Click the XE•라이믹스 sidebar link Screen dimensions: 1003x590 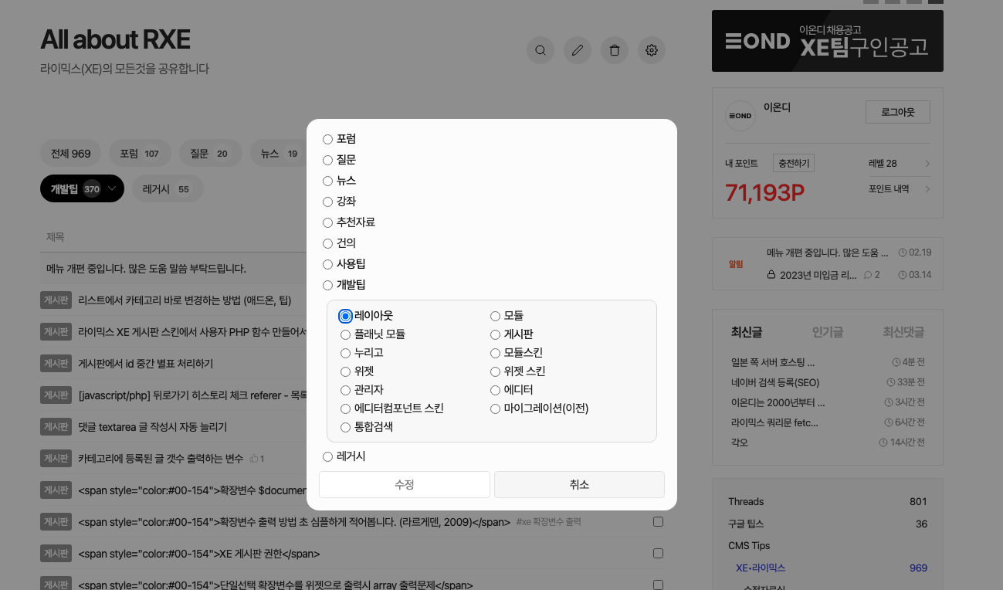click(x=761, y=568)
